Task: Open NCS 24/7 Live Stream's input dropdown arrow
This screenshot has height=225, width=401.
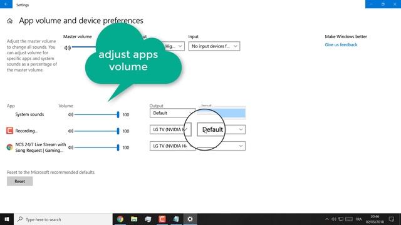Action: click(241, 146)
